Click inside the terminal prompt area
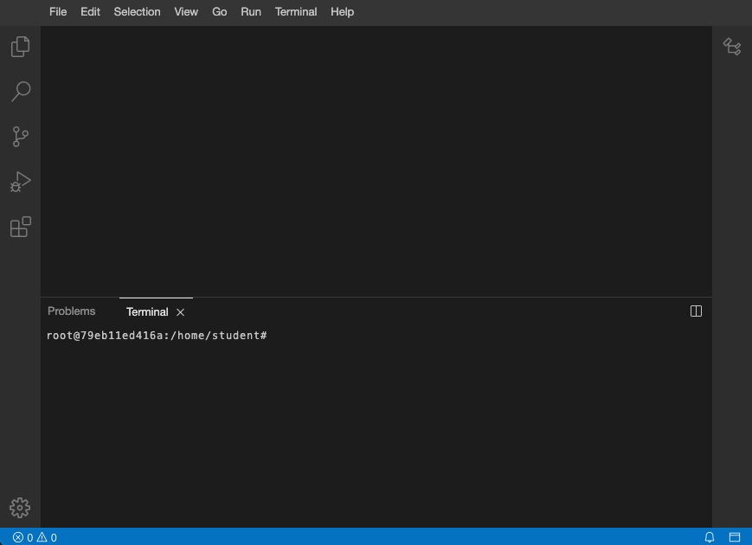 pos(346,389)
